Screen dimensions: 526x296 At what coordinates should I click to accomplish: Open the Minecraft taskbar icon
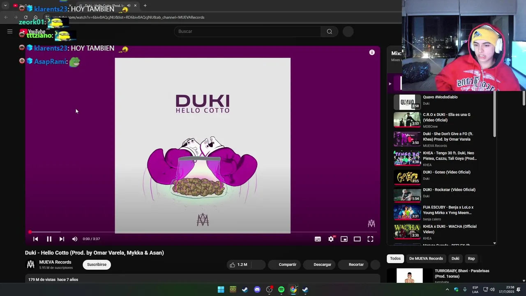point(233,289)
